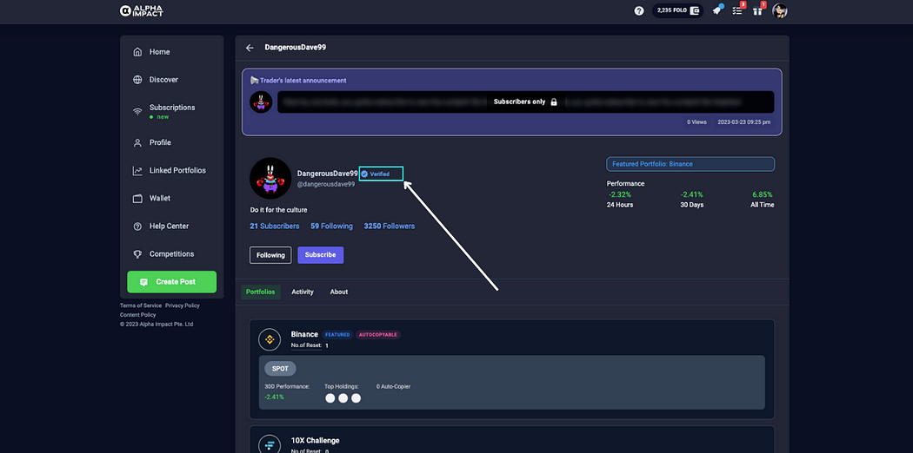Open the 2,235 FOLO wallet balance
The width and height of the screenshot is (913, 453).
click(677, 10)
